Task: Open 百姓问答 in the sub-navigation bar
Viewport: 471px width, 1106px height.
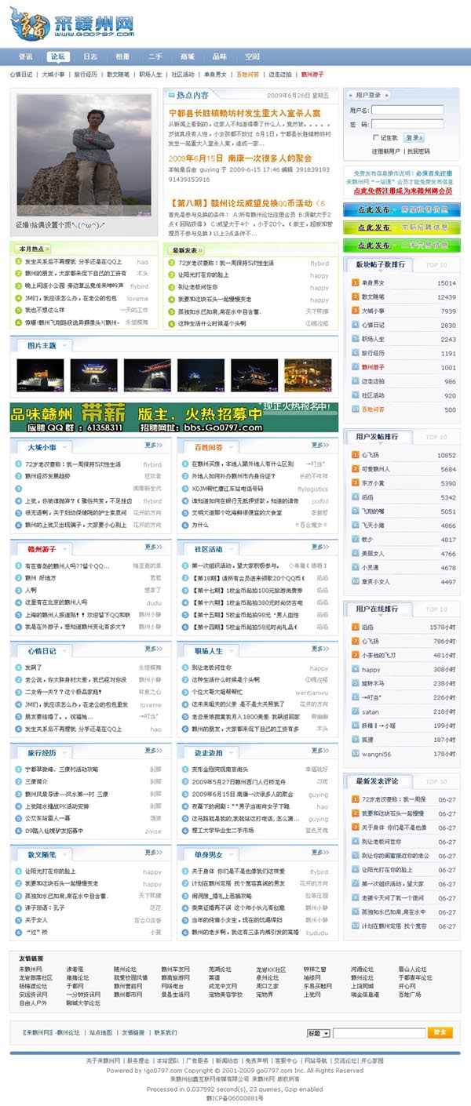Action: coord(247,75)
